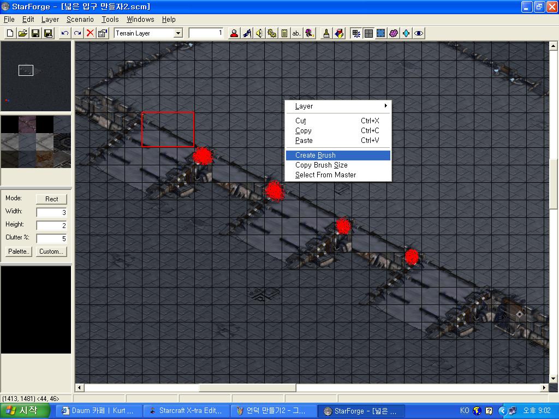Choose Select From Master option

tap(338, 175)
